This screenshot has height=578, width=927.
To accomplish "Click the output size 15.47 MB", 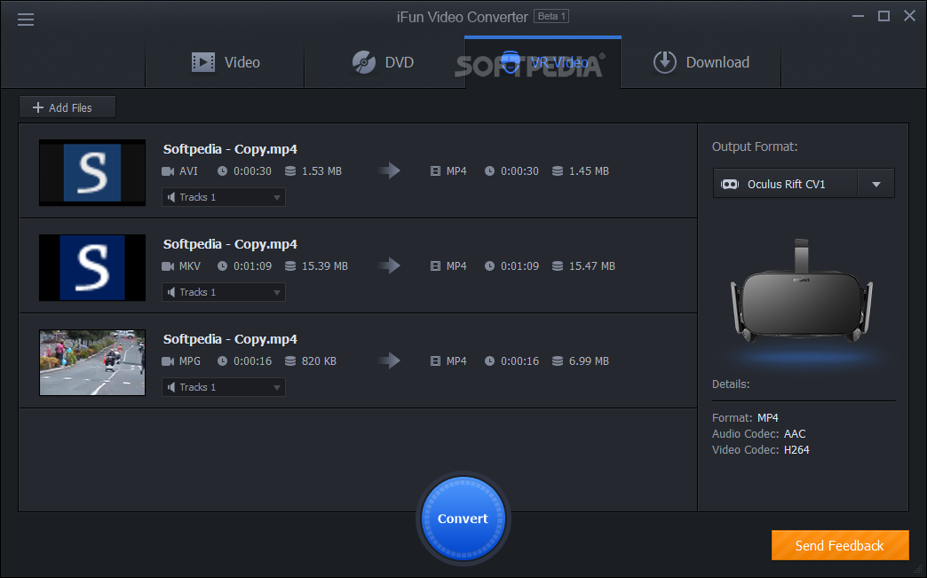I will tap(591, 266).
